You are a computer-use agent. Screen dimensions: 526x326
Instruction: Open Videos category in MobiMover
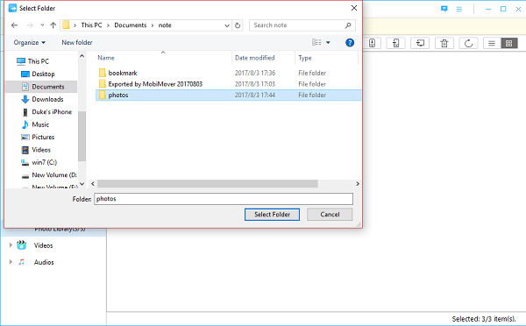point(43,245)
